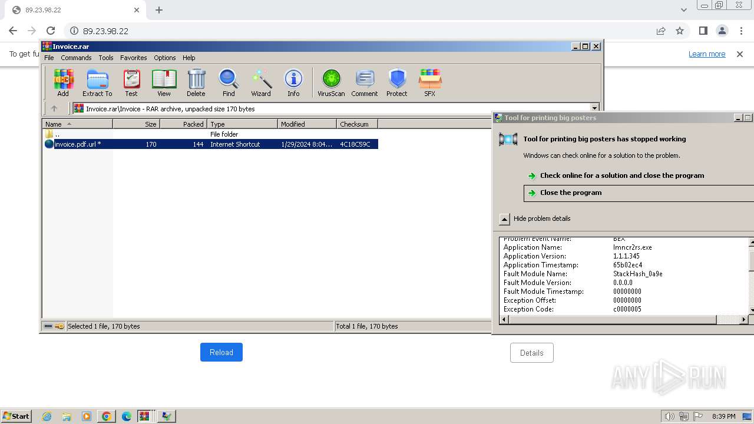Click the taskbar clock showing 8:39 PM

(723, 416)
